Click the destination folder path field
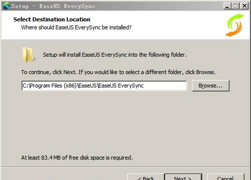251x180 pixels. [x=104, y=86]
